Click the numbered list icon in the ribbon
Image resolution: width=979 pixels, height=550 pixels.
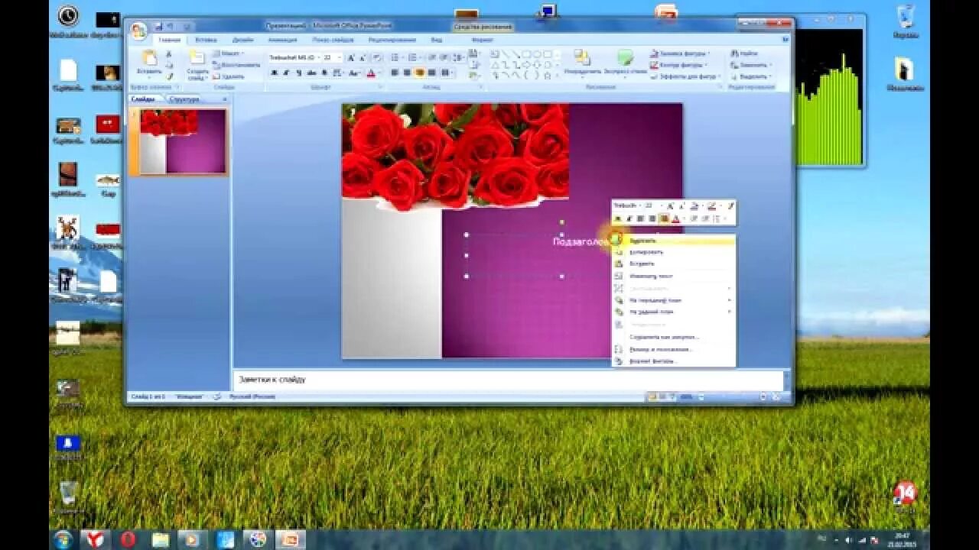412,57
